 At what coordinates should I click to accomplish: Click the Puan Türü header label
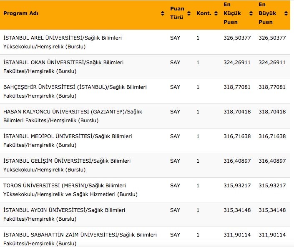(x=176, y=13)
